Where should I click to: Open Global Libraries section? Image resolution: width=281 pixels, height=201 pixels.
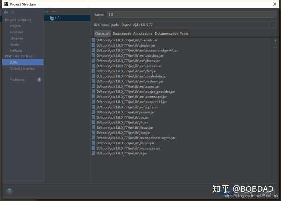22,68
